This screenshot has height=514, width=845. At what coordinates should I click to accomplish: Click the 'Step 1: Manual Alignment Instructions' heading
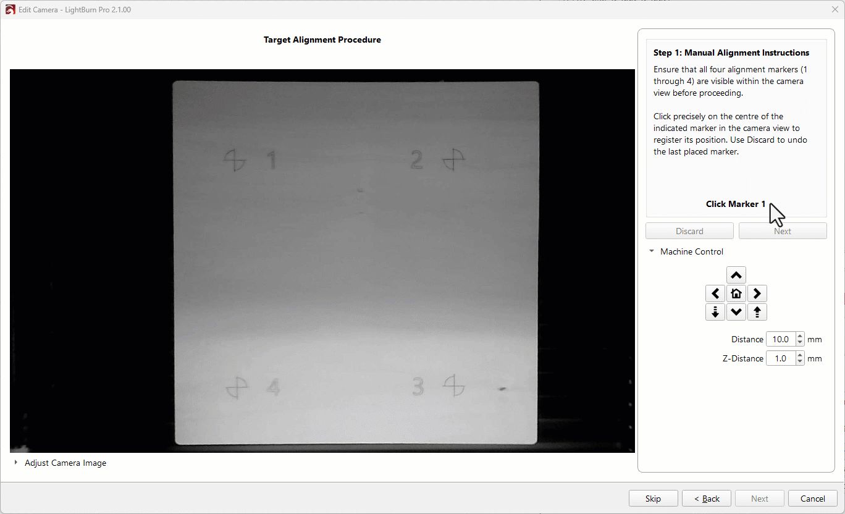click(x=731, y=53)
